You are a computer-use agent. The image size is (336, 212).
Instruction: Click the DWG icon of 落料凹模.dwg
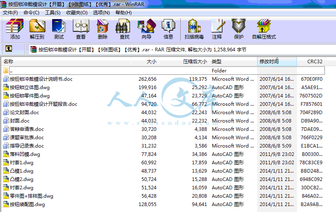[6, 154]
